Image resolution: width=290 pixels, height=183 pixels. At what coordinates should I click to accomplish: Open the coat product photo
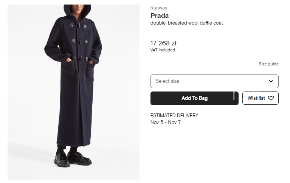[x=73, y=91]
